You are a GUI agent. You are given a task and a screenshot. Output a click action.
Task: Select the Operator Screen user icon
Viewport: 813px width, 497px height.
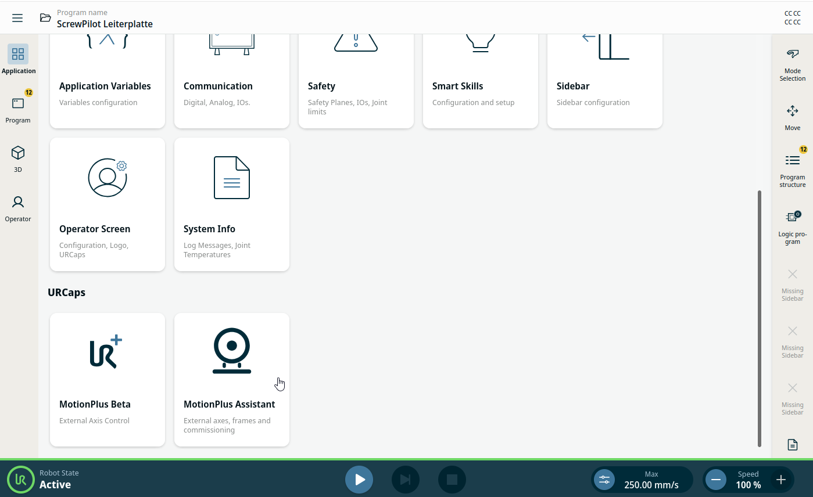(x=108, y=178)
